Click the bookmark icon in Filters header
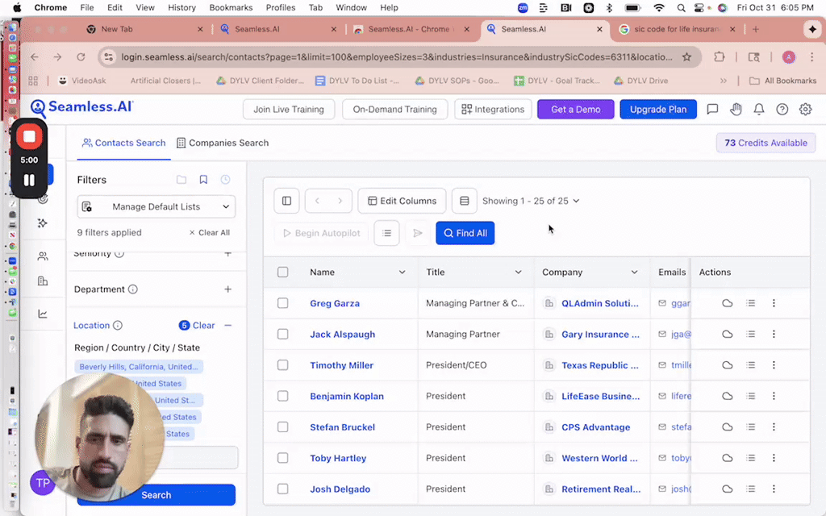 203,180
